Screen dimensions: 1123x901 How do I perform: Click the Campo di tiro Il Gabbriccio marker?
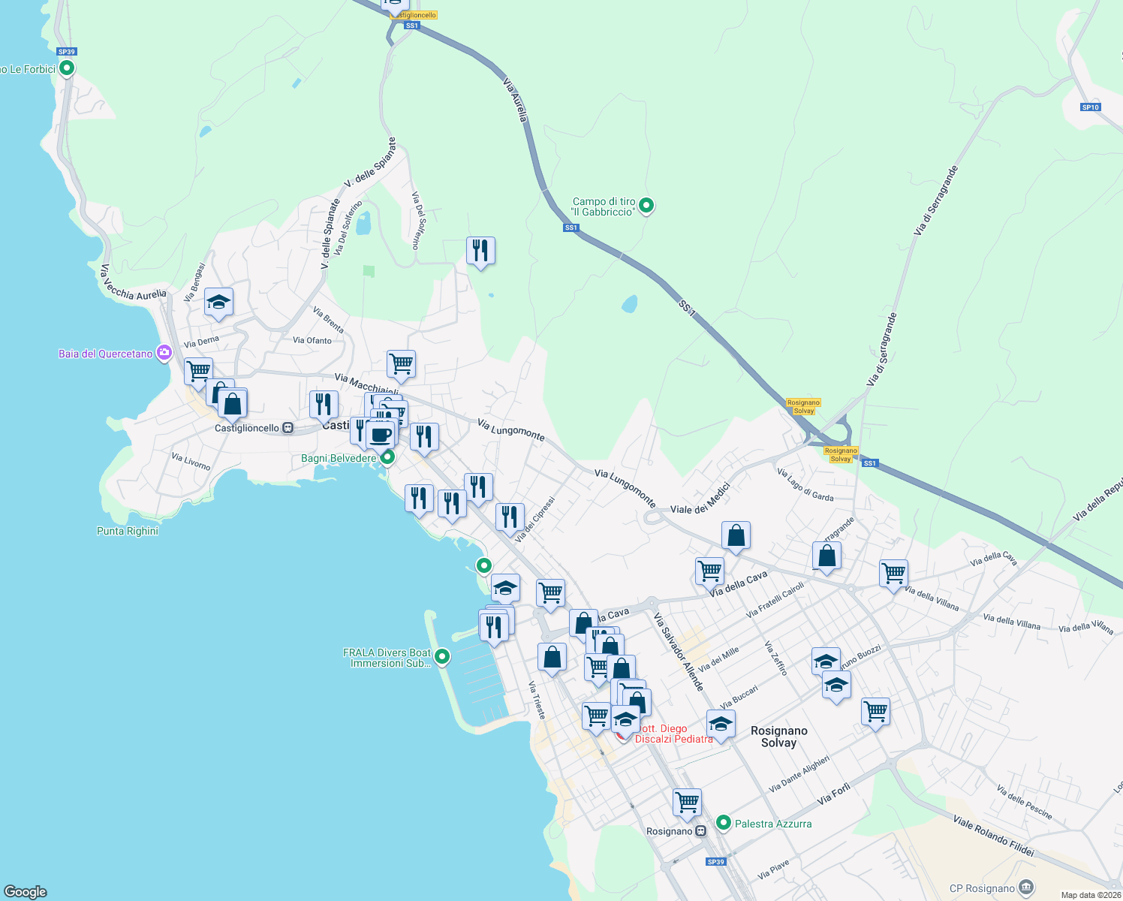point(646,205)
